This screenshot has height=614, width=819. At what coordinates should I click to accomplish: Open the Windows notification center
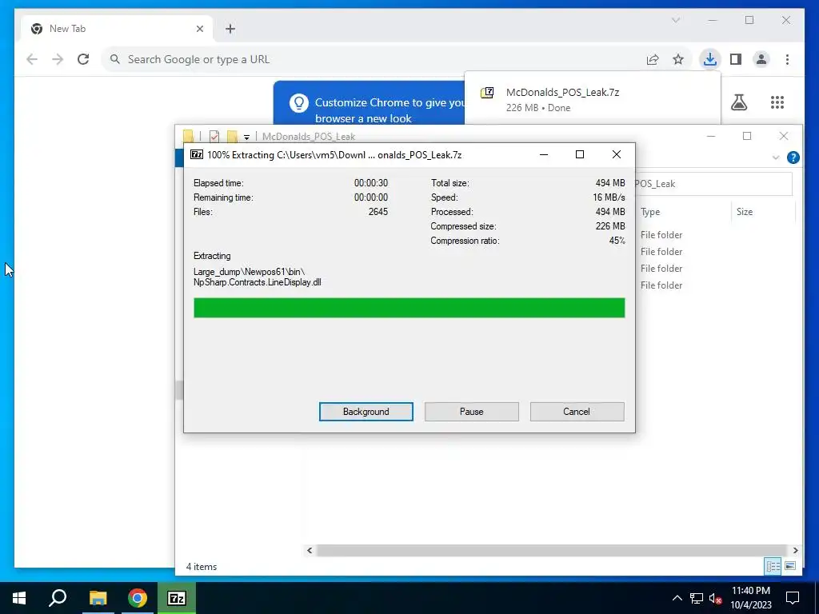click(x=793, y=598)
